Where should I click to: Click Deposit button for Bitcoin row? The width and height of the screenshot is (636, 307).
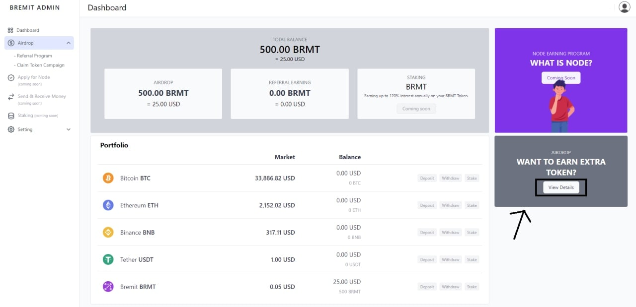pos(427,178)
